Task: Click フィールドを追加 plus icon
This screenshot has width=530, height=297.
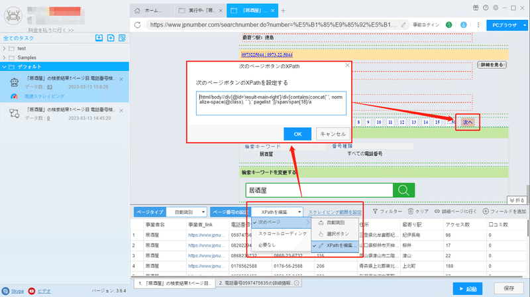Action: 486,211
